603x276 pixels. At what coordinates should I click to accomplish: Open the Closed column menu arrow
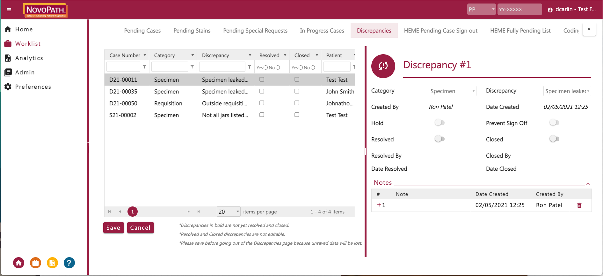317,55
